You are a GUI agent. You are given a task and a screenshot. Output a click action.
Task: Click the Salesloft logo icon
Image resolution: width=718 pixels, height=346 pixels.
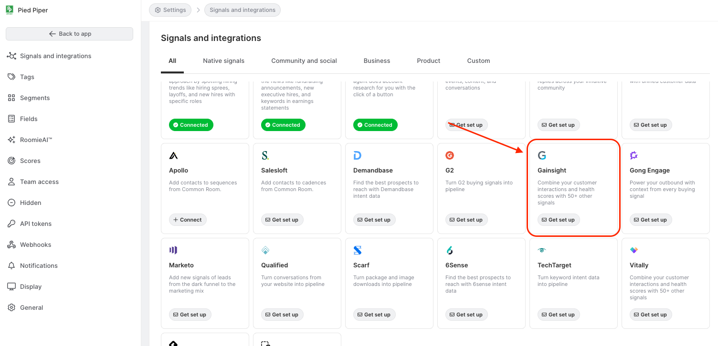coord(265,155)
